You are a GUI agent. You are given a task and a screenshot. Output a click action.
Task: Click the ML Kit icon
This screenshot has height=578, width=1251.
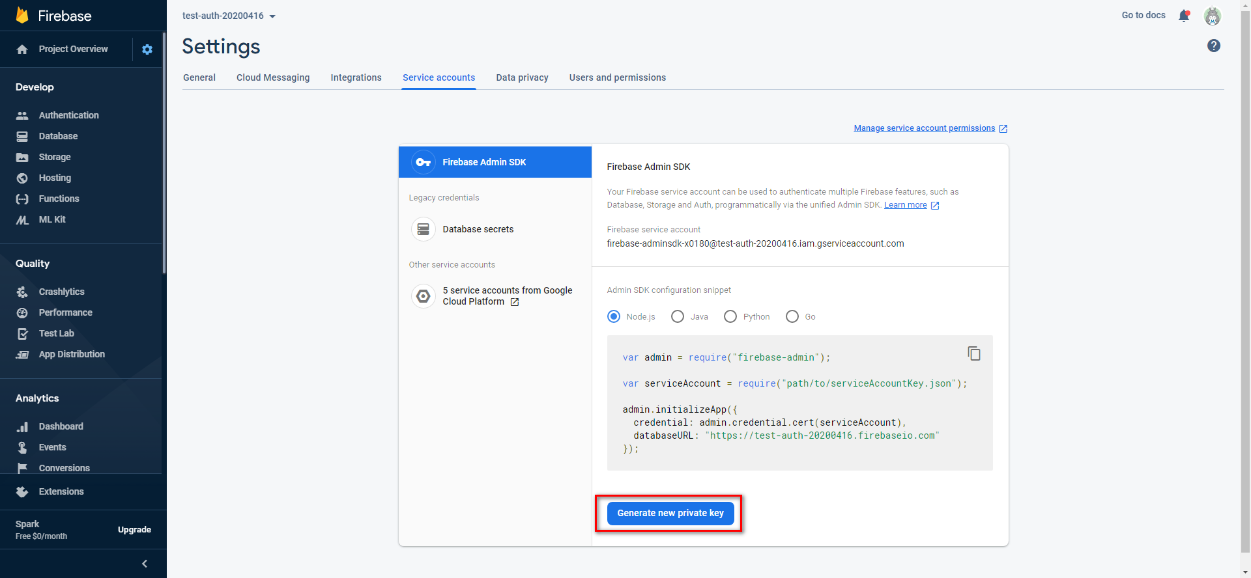22,220
